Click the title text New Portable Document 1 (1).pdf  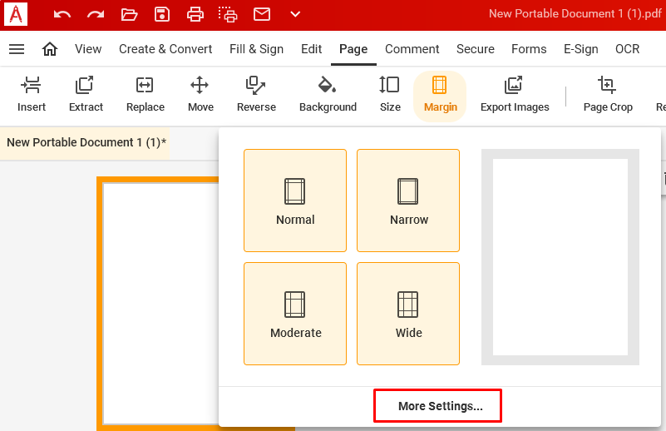[575, 14]
